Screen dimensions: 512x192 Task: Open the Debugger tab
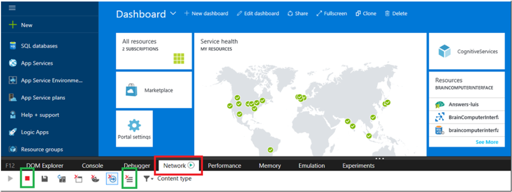click(x=137, y=166)
